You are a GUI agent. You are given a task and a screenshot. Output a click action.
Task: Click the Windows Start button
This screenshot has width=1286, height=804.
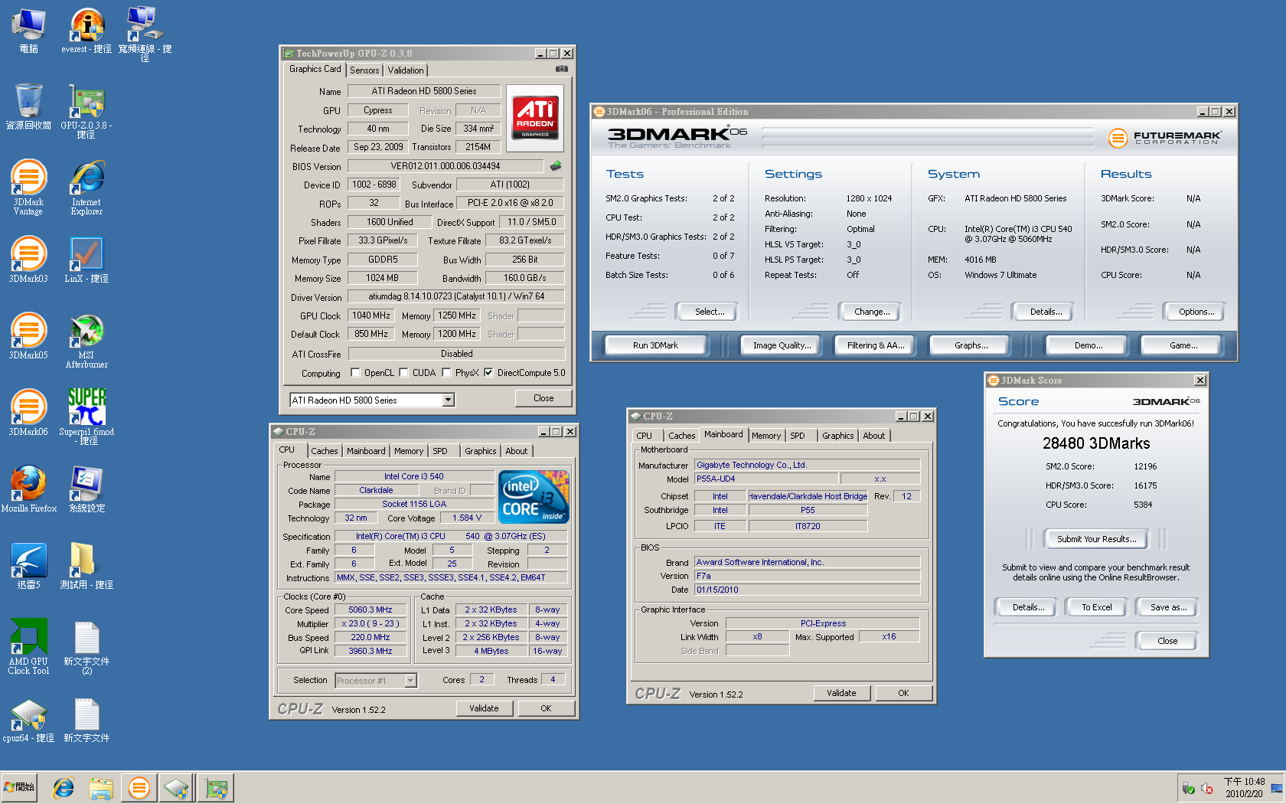point(18,787)
